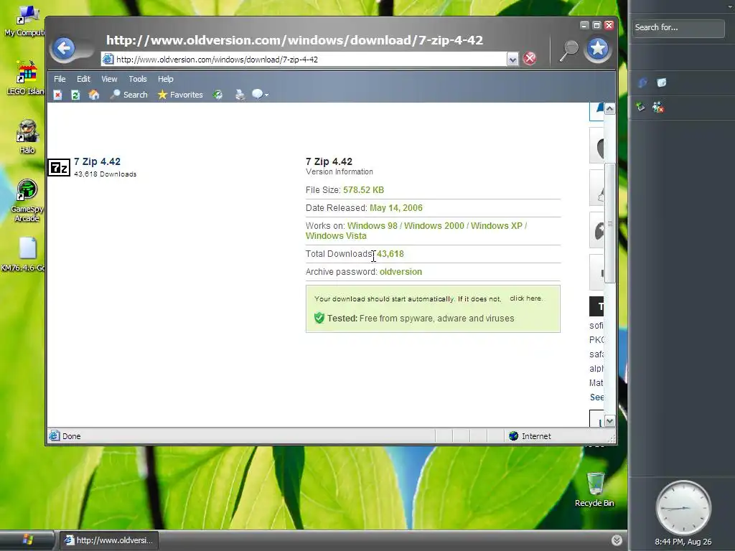Open Favorites from the toolbar

tap(180, 95)
